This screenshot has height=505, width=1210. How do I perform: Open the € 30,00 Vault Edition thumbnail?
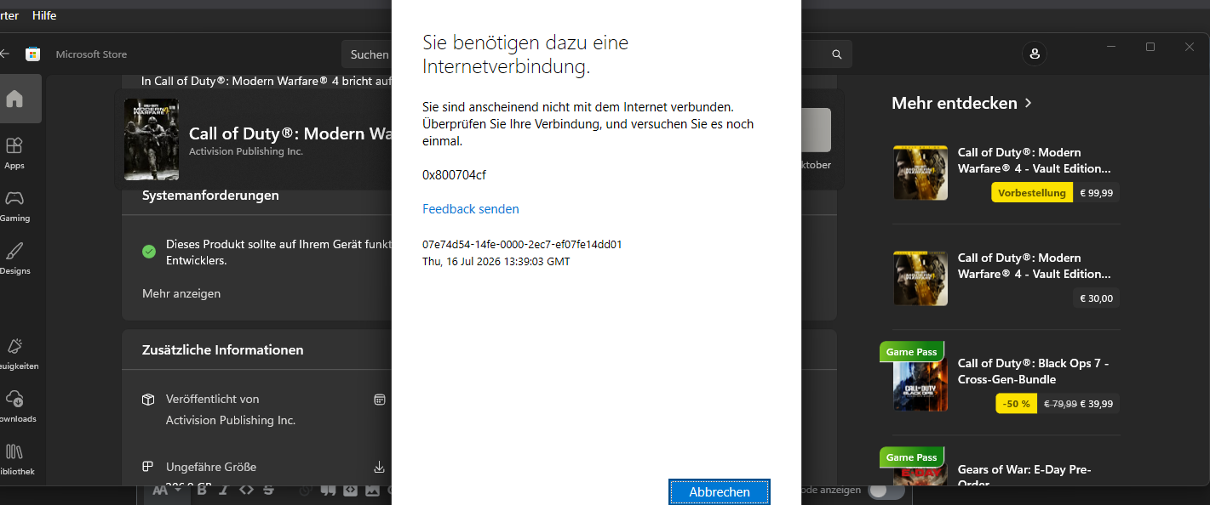pyautogui.click(x=920, y=278)
